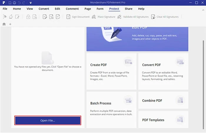The height and width of the screenshot is (138, 206).
Task: Click the Clear All Signatures label
Action: pos(167,17)
